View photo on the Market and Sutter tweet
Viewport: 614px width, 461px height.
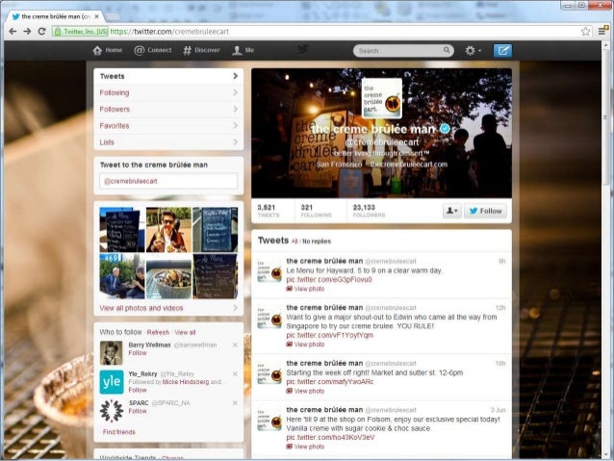coord(305,391)
